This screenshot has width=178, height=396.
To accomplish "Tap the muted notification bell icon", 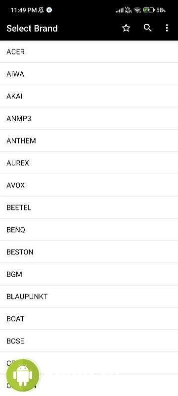I will pyautogui.click(x=41, y=10).
